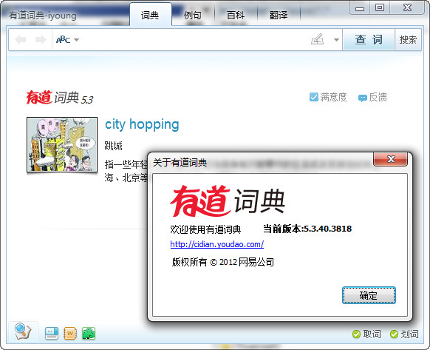430x350 pixels.
Task: Click the back navigation arrow
Action: tap(21, 40)
